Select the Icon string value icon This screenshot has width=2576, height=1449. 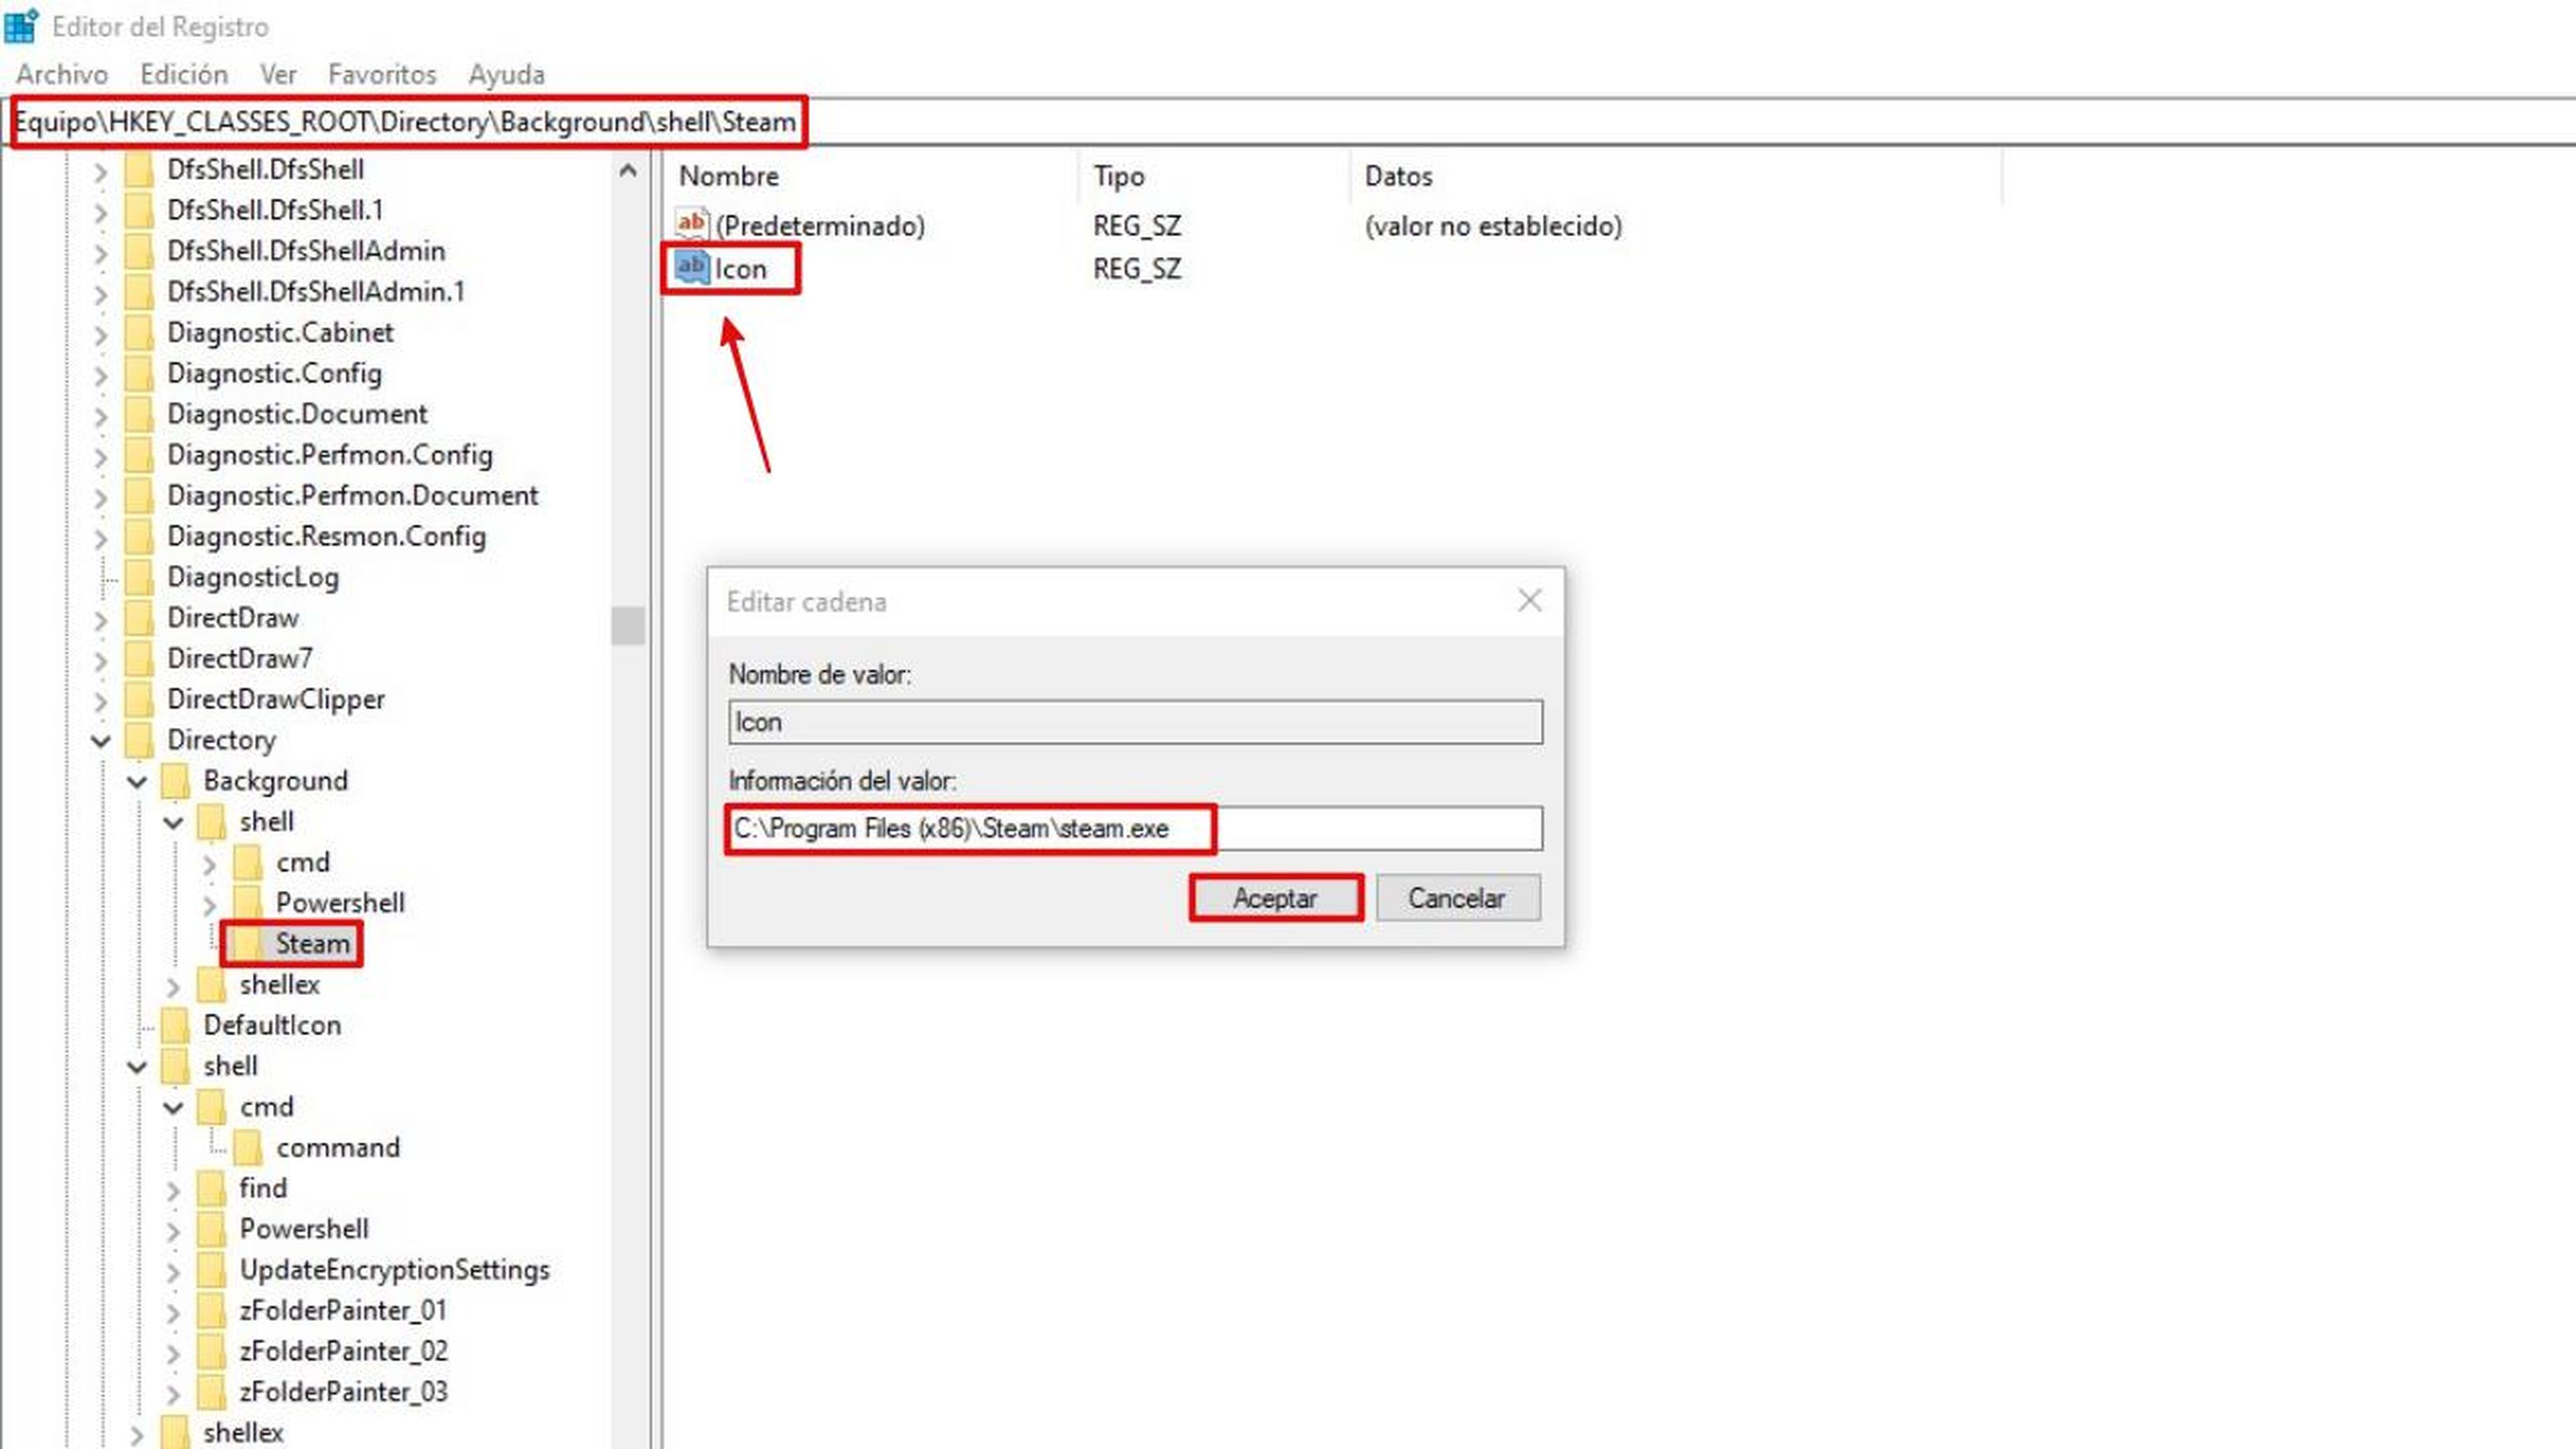point(692,268)
